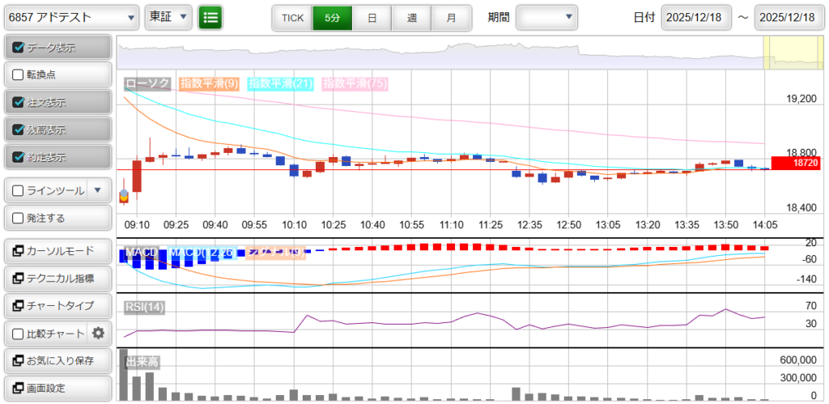Expand the 東証 market dropdown
Viewport: 829px width, 404px height.
point(168,17)
